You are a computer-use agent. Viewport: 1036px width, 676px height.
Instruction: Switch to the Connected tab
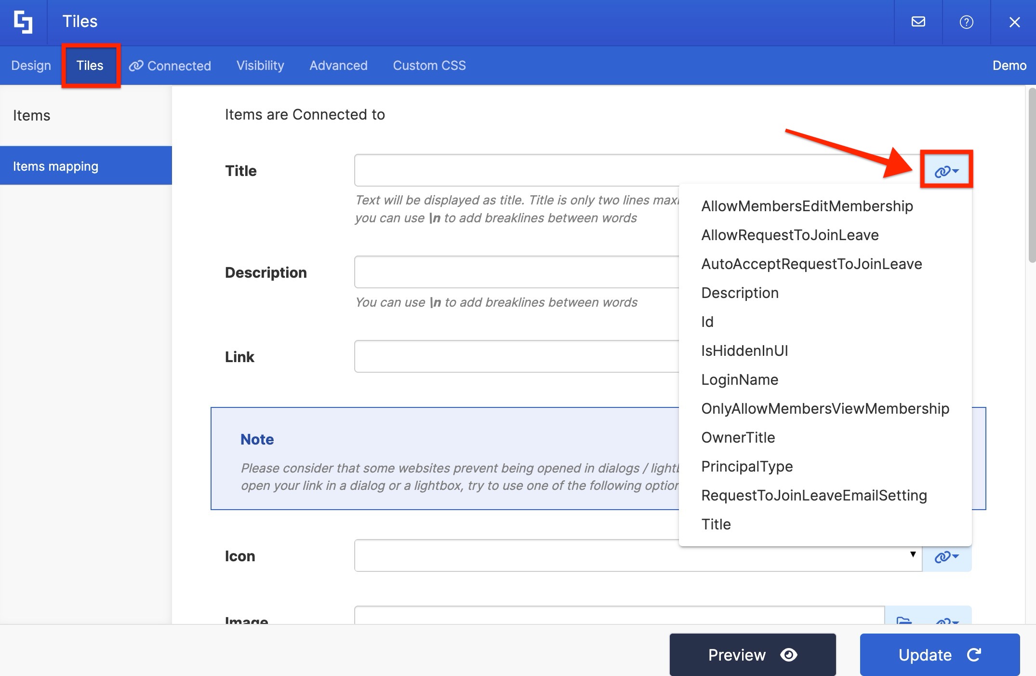(170, 66)
